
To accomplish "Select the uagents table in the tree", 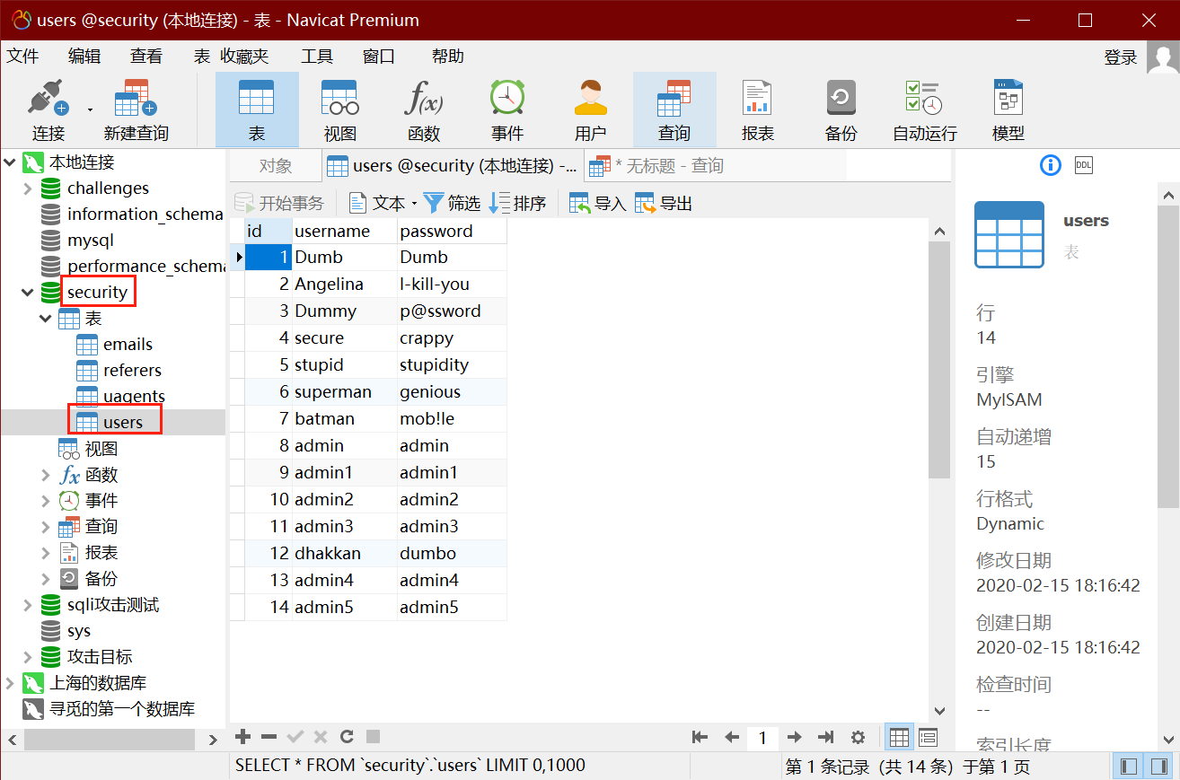I will (134, 397).
